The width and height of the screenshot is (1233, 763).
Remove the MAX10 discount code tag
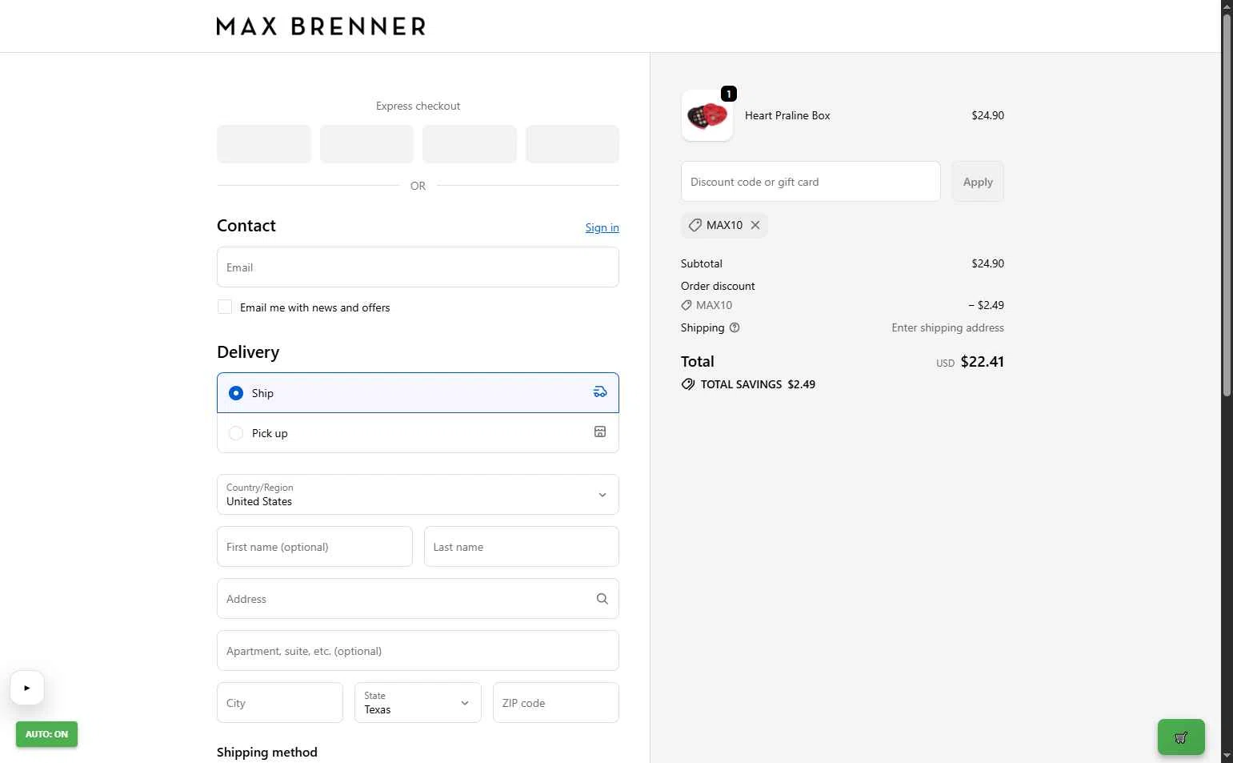click(x=755, y=225)
